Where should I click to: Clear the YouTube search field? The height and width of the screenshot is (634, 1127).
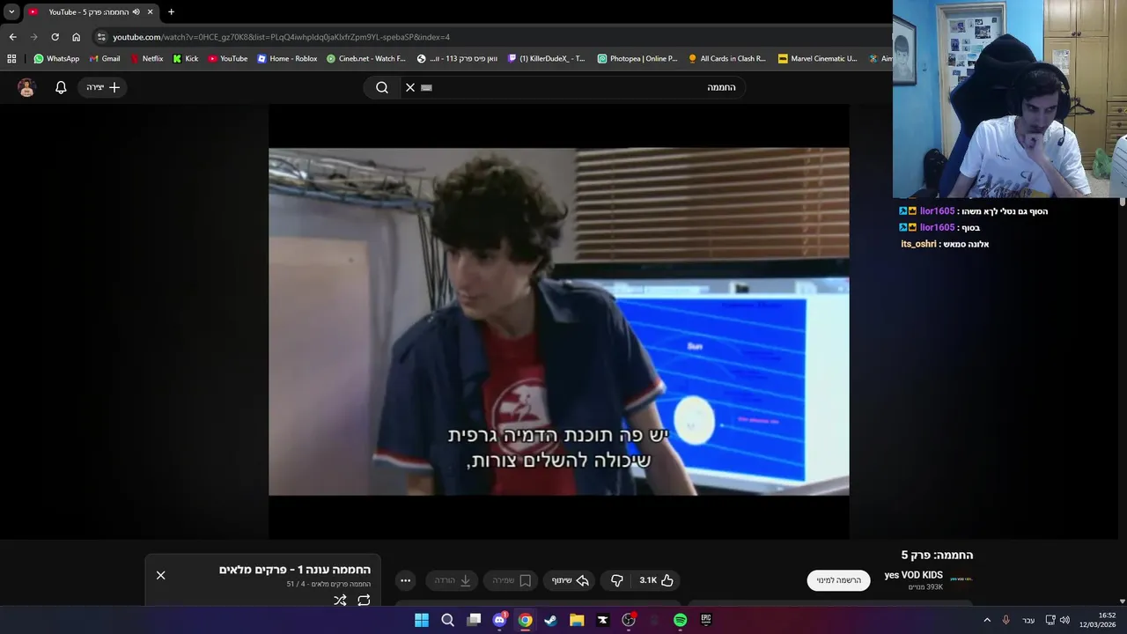coord(410,87)
